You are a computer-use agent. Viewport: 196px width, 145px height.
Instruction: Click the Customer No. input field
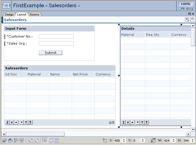56,36
